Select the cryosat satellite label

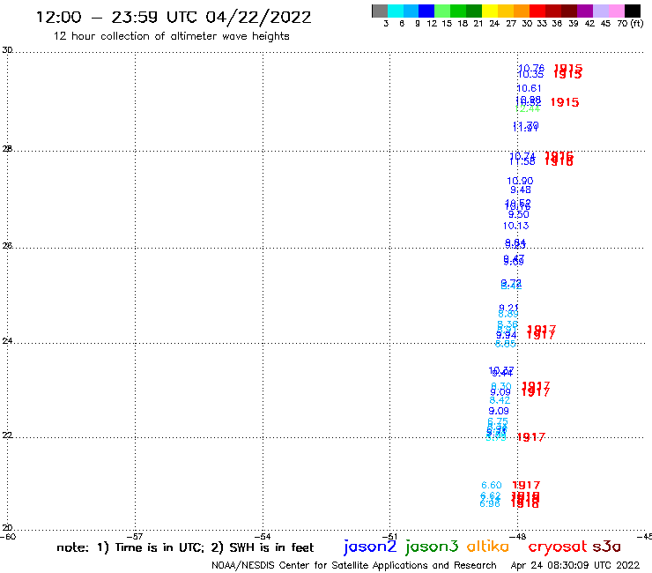click(x=558, y=547)
